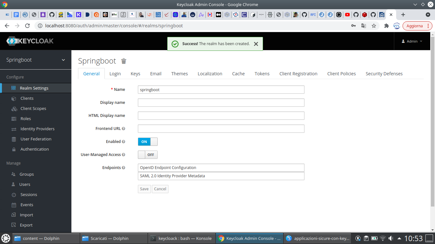Screen dimensions: 435x244
Task: Switch to the Client Registration tab
Action: 298,74
